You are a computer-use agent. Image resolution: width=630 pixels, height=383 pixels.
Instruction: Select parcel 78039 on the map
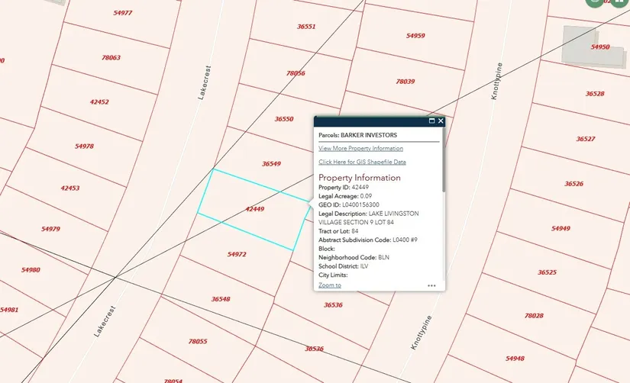coord(405,82)
